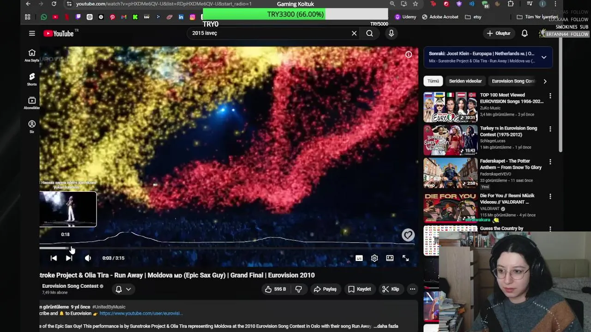This screenshot has width=591, height=332.
Task: Bookmark this page with the star
Action: pos(416,4)
